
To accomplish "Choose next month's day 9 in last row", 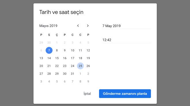I will (88, 81).
